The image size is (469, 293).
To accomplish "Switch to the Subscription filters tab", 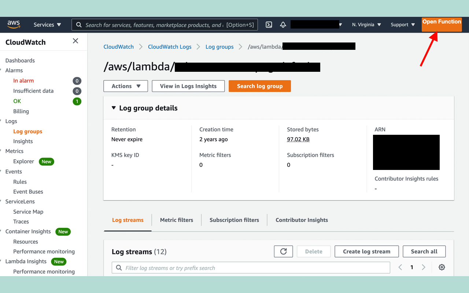I will pos(234,220).
